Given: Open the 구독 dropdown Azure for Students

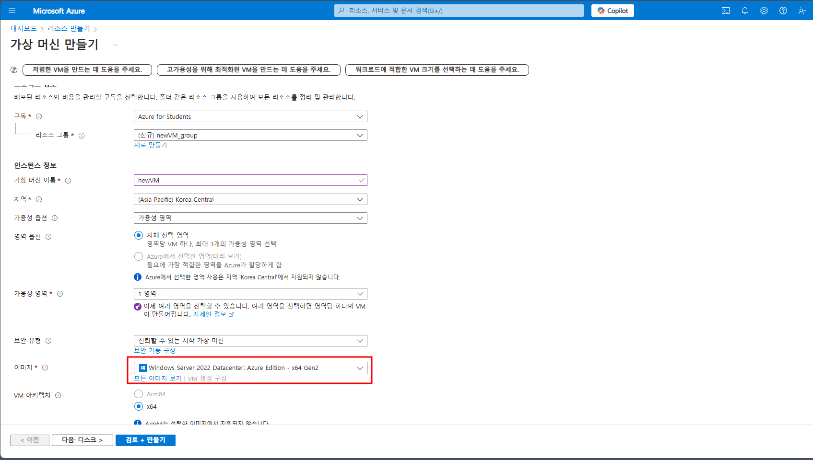Looking at the screenshot, I should (x=250, y=116).
